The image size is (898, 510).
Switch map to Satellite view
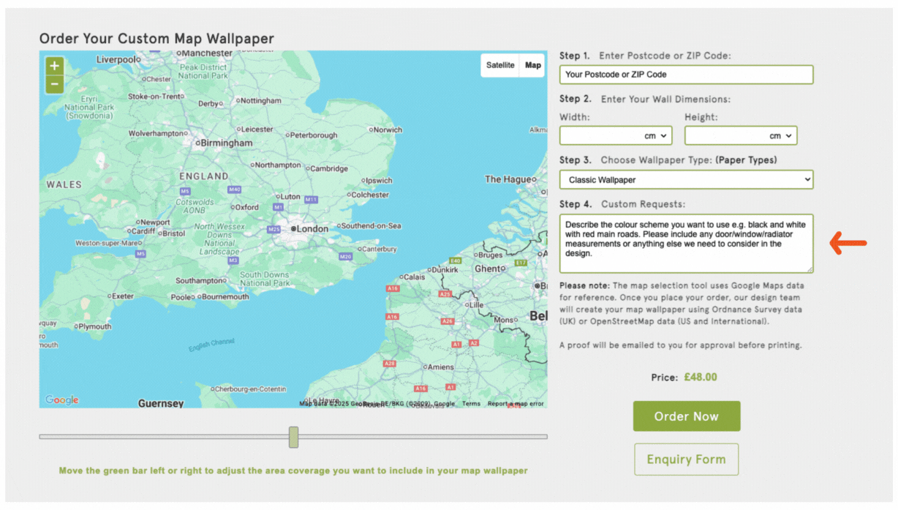500,65
